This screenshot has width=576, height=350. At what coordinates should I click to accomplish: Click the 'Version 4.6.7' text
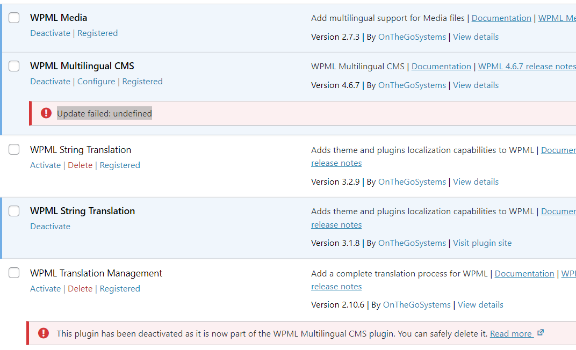click(x=335, y=85)
